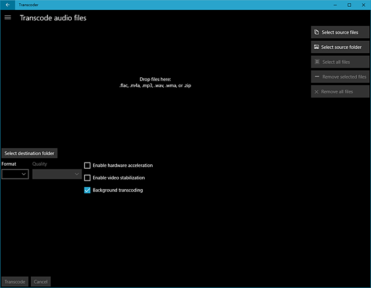Click the supported formats list text
This screenshot has height=288, width=371.
point(155,85)
